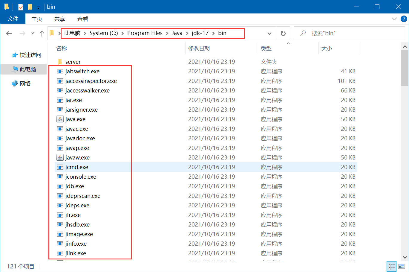Navigate to System (C:) in address bar
The image size is (409, 272).
(x=104, y=33)
